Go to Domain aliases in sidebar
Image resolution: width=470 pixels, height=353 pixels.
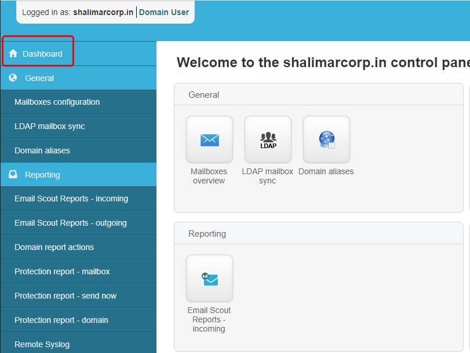tap(42, 151)
